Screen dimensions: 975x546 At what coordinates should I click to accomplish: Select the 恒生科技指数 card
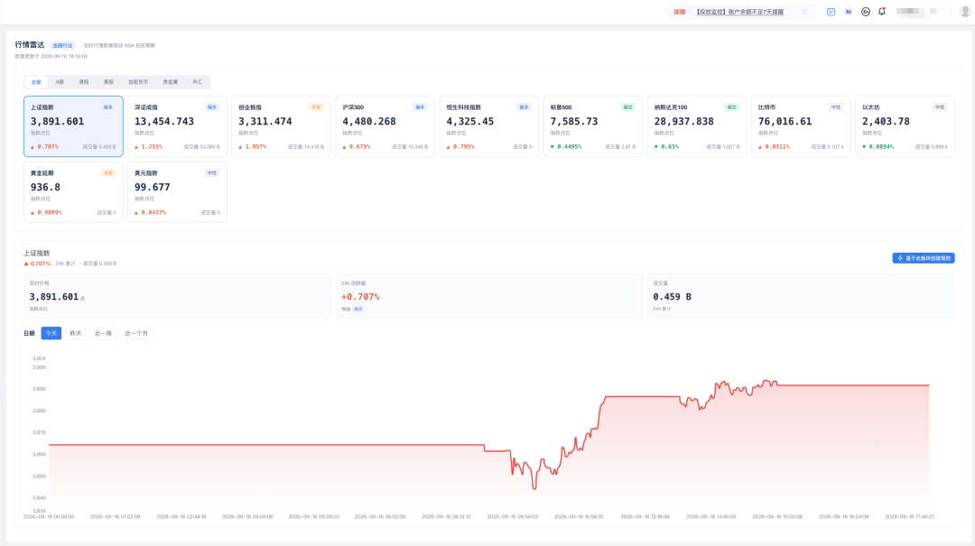click(488, 126)
